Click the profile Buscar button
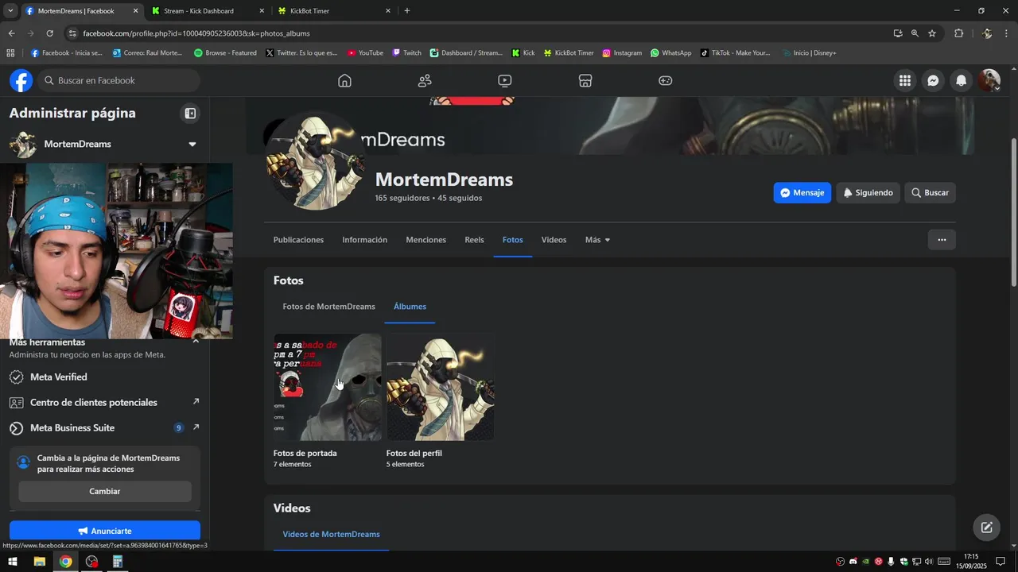This screenshot has width=1018, height=572. tap(930, 193)
